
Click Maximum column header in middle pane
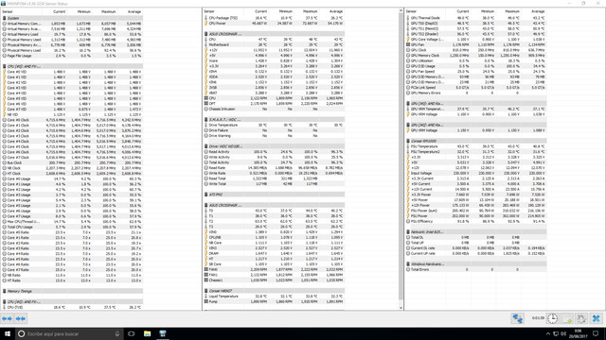(310, 11)
